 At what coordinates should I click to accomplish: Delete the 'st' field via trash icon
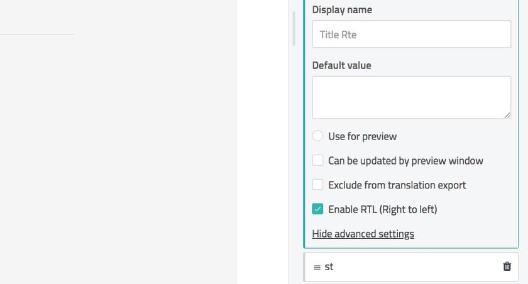point(507,266)
